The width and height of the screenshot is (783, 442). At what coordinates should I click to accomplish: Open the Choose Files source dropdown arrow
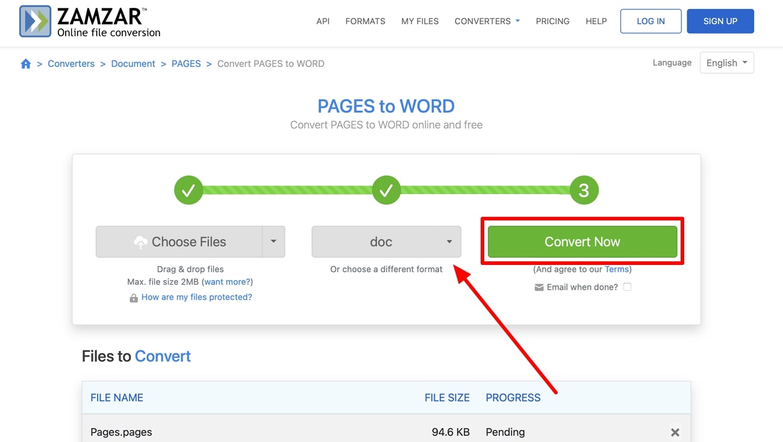[273, 241]
